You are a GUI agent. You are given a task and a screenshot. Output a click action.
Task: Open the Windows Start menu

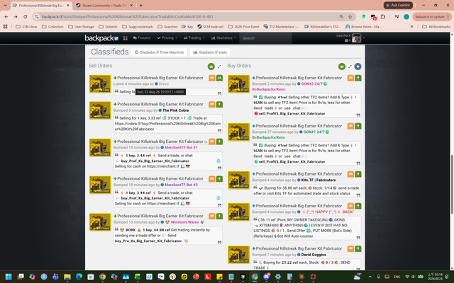click(x=9, y=277)
